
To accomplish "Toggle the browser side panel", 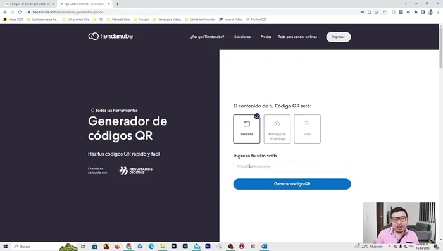I will tap(423, 12).
